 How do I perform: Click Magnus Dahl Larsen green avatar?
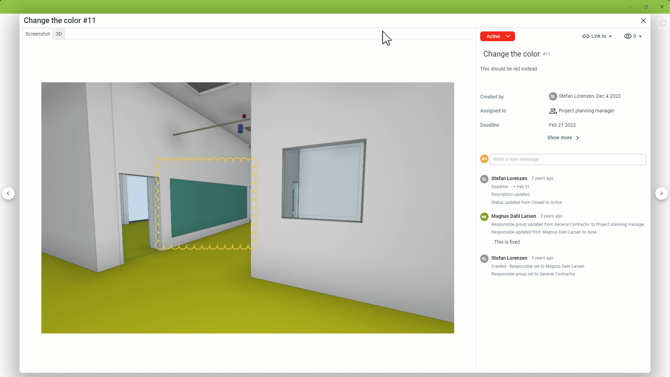coord(484,217)
